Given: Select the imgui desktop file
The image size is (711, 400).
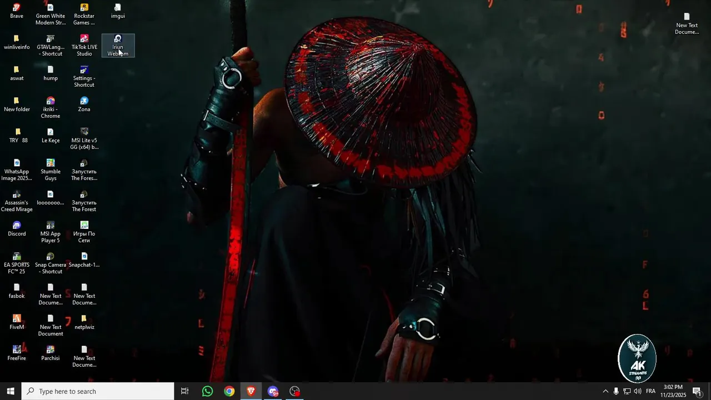Looking at the screenshot, I should pos(118,12).
